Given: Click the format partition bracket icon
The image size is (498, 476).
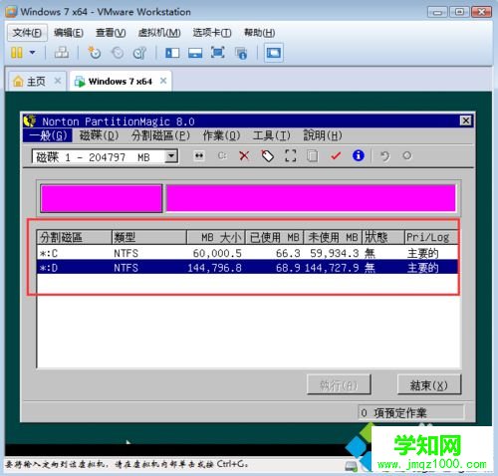Looking at the screenshot, I should 291,155.
